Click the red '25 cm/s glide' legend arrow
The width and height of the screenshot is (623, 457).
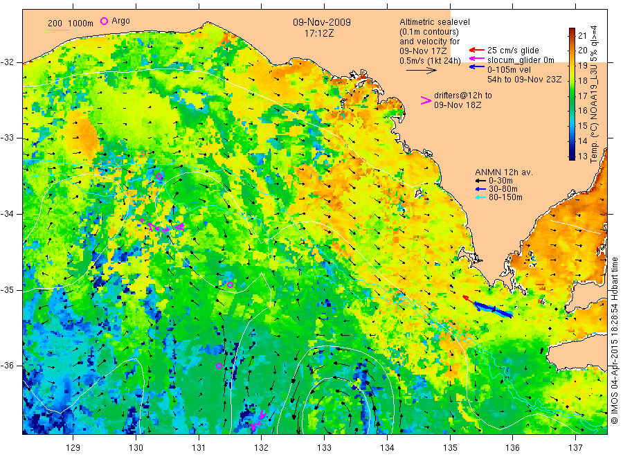477,50
